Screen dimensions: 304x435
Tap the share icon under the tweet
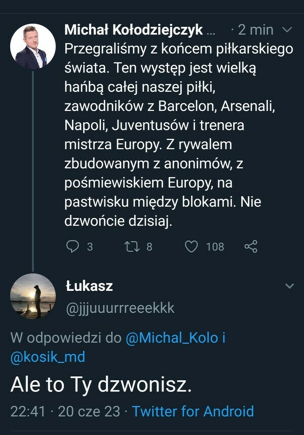click(251, 246)
